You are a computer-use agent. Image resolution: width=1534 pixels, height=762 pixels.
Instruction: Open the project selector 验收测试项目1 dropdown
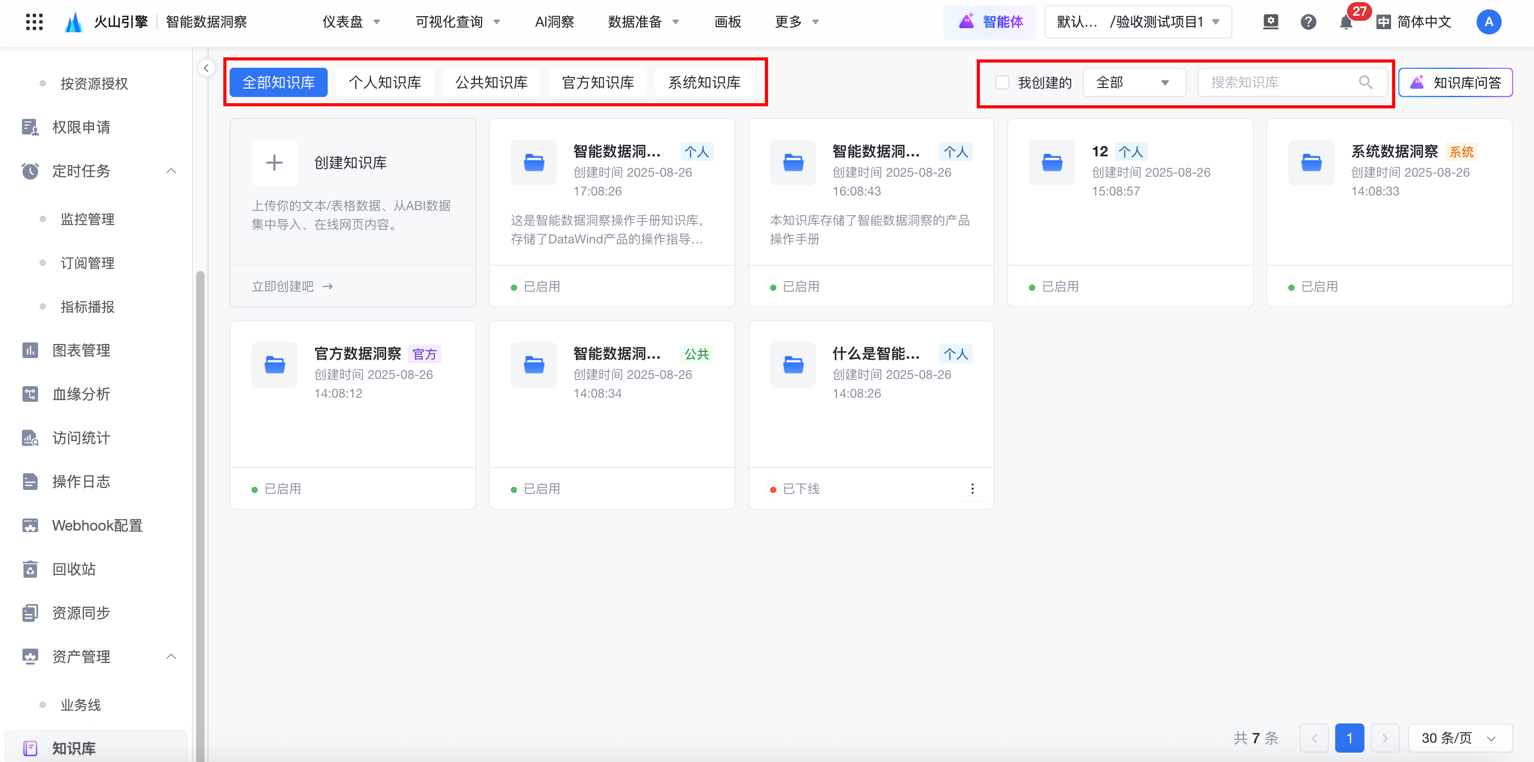(x=1137, y=22)
